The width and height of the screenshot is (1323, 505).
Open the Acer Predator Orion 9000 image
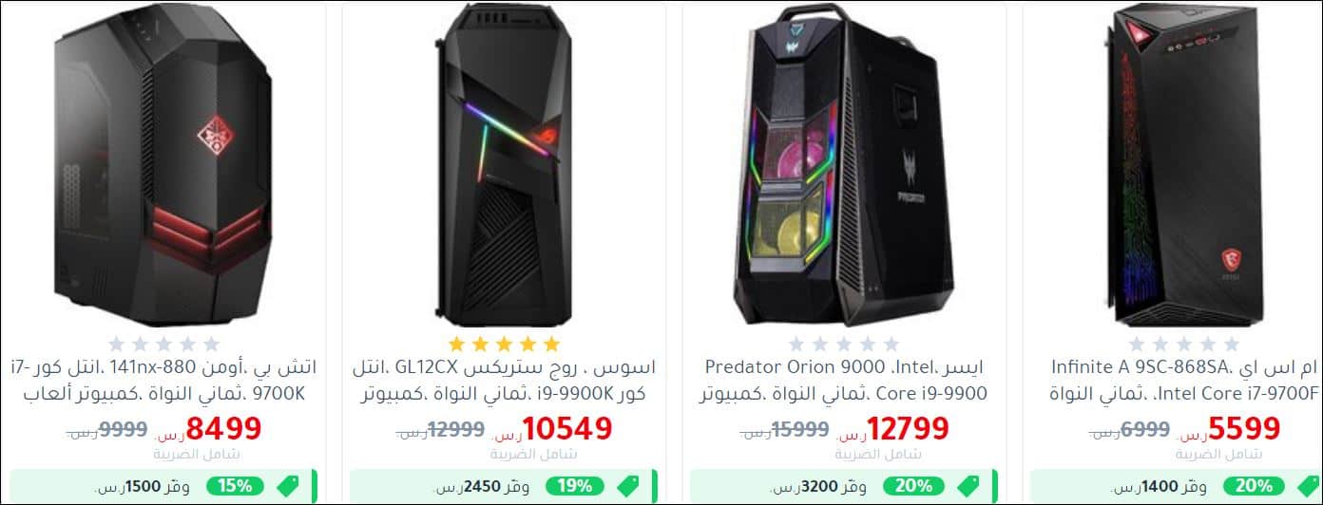pos(844,165)
